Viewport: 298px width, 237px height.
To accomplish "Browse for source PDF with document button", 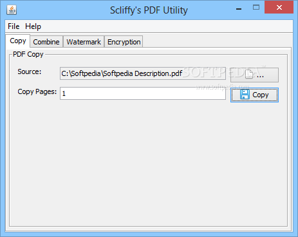I will [254, 75].
